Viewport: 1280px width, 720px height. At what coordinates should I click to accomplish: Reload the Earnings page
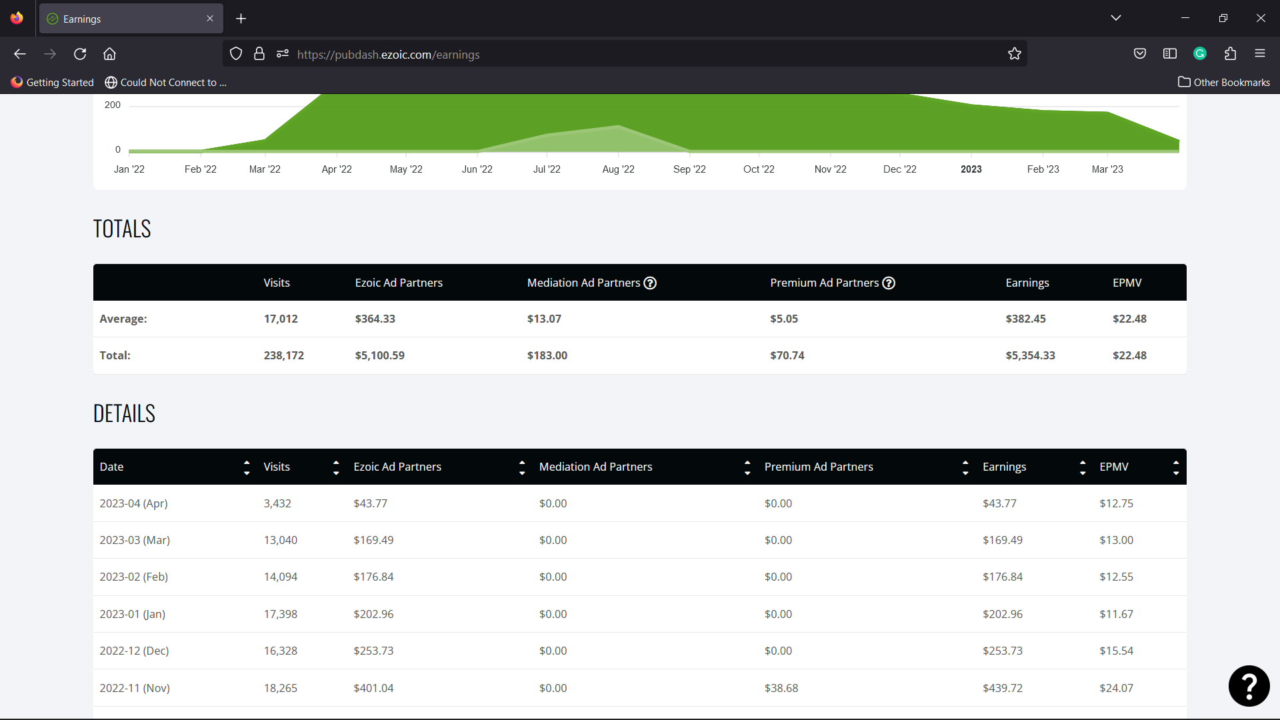point(80,54)
